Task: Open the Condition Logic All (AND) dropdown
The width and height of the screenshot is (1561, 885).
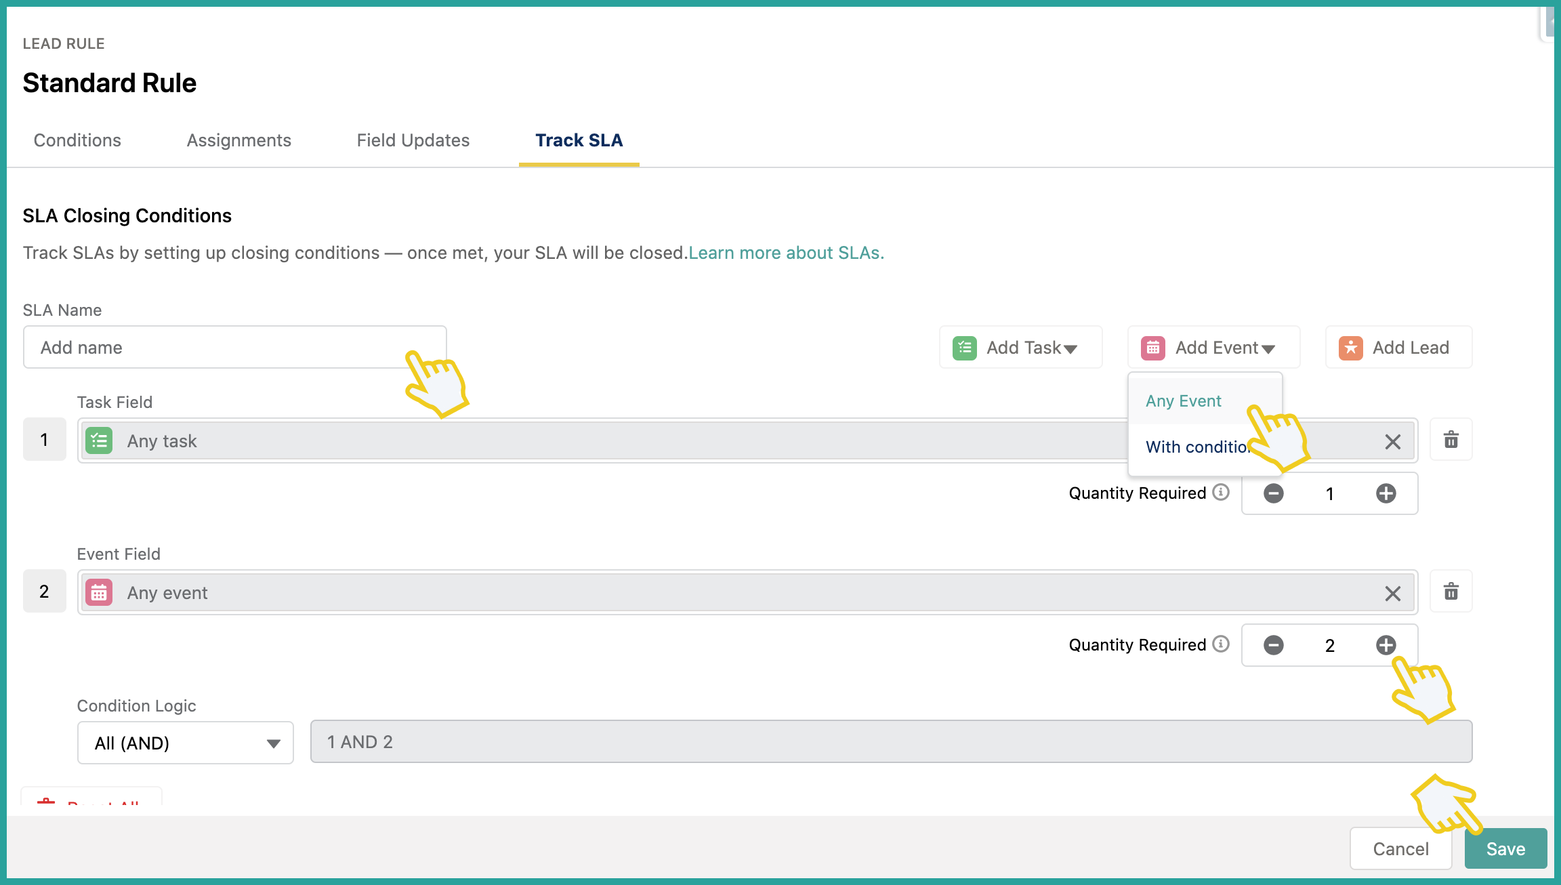Action: [185, 743]
